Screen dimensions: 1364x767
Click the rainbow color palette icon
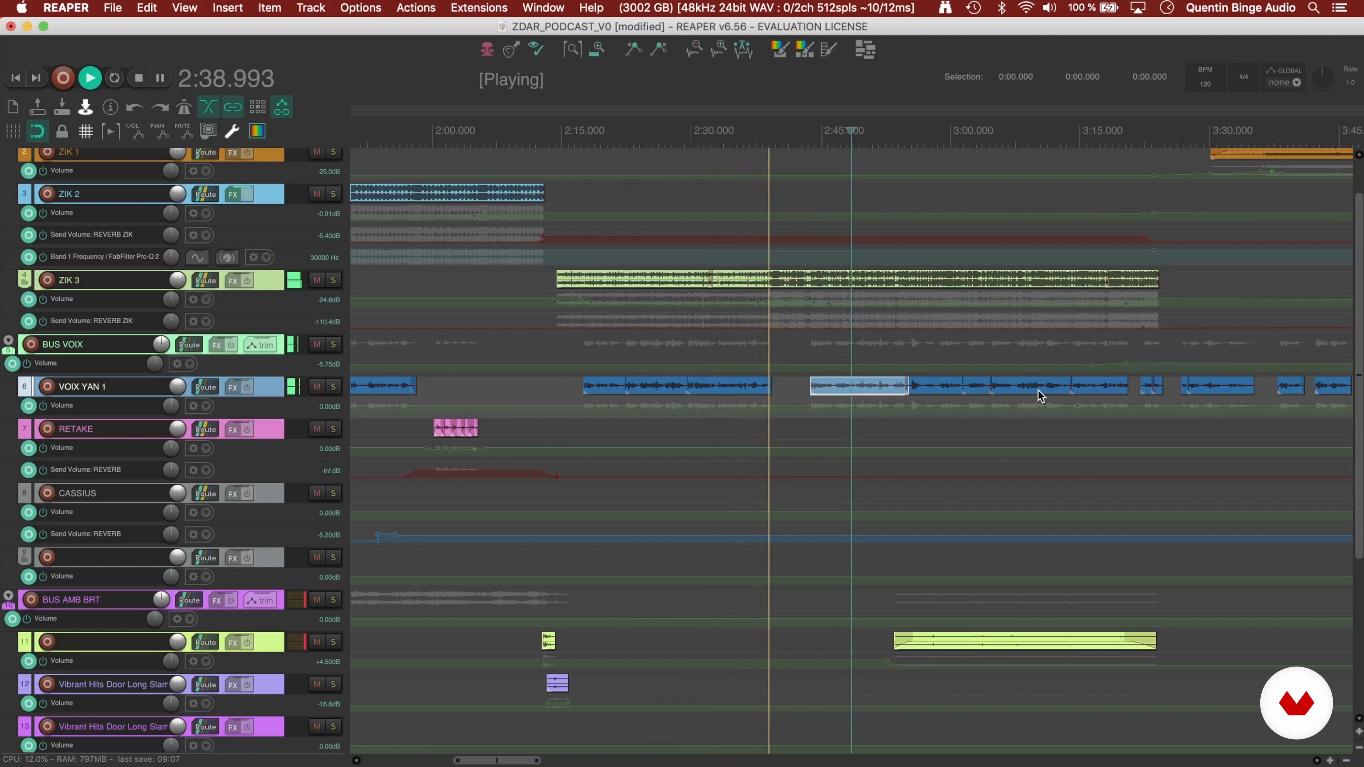tap(257, 131)
